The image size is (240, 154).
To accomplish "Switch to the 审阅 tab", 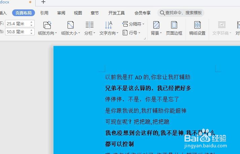I will point(61,13).
